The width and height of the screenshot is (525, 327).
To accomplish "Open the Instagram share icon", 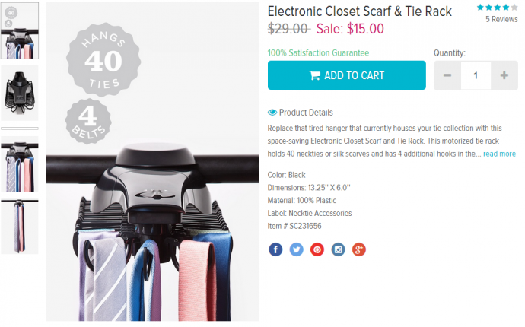I will point(338,249).
